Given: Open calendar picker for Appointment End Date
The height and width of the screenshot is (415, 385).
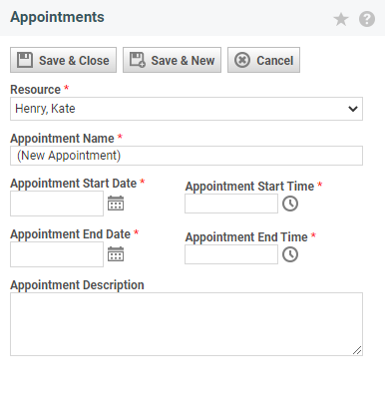Looking at the screenshot, I should (116, 254).
